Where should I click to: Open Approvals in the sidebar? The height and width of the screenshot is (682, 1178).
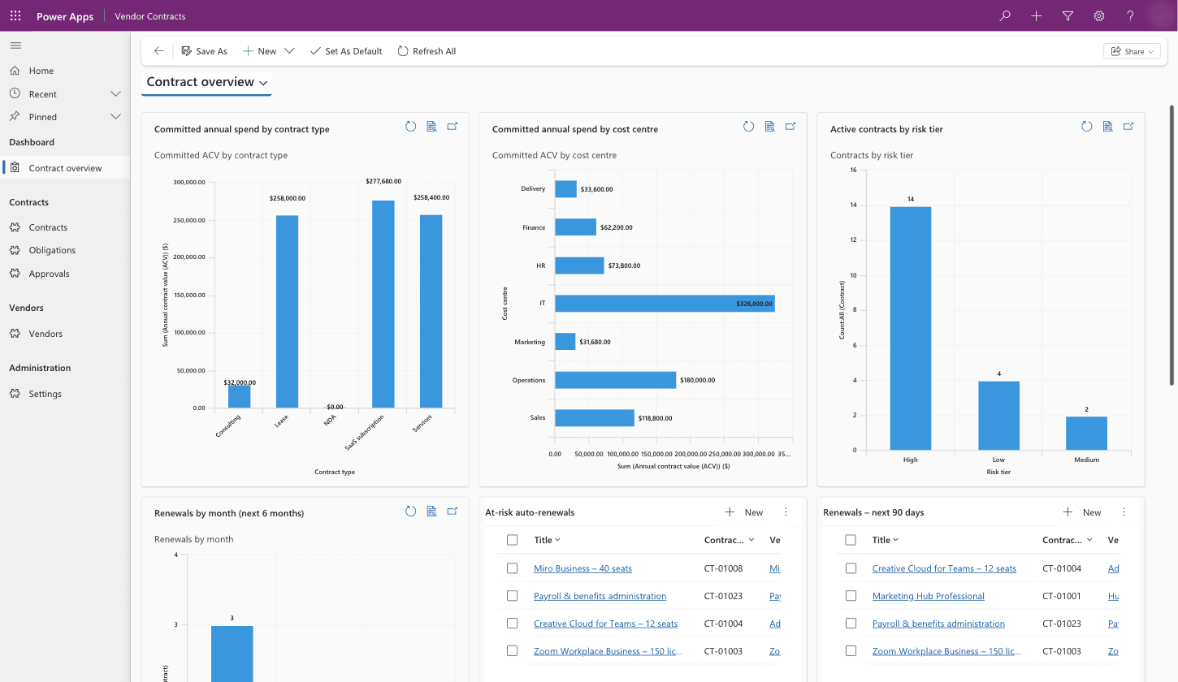coord(65,274)
